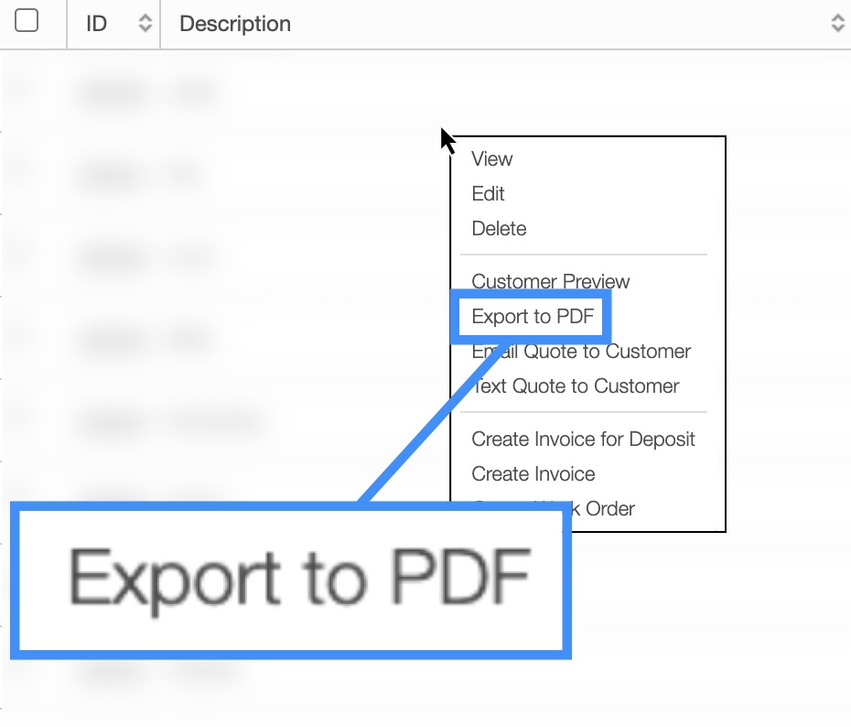This screenshot has height=727, width=851.
Task: Open Customer Preview from the menu
Action: tap(551, 282)
